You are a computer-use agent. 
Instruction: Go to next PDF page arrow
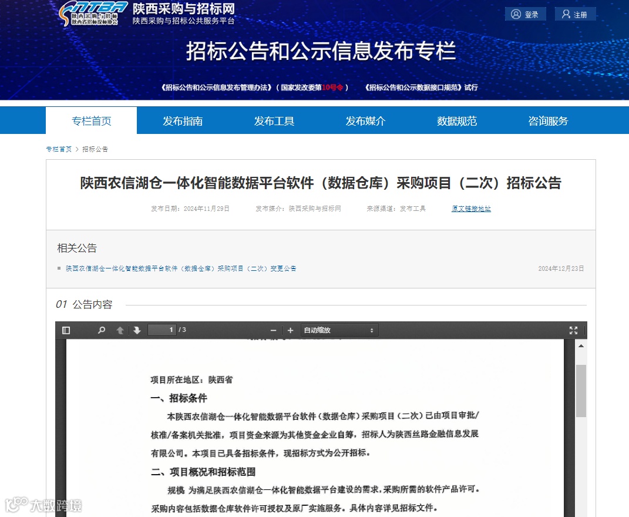point(137,330)
